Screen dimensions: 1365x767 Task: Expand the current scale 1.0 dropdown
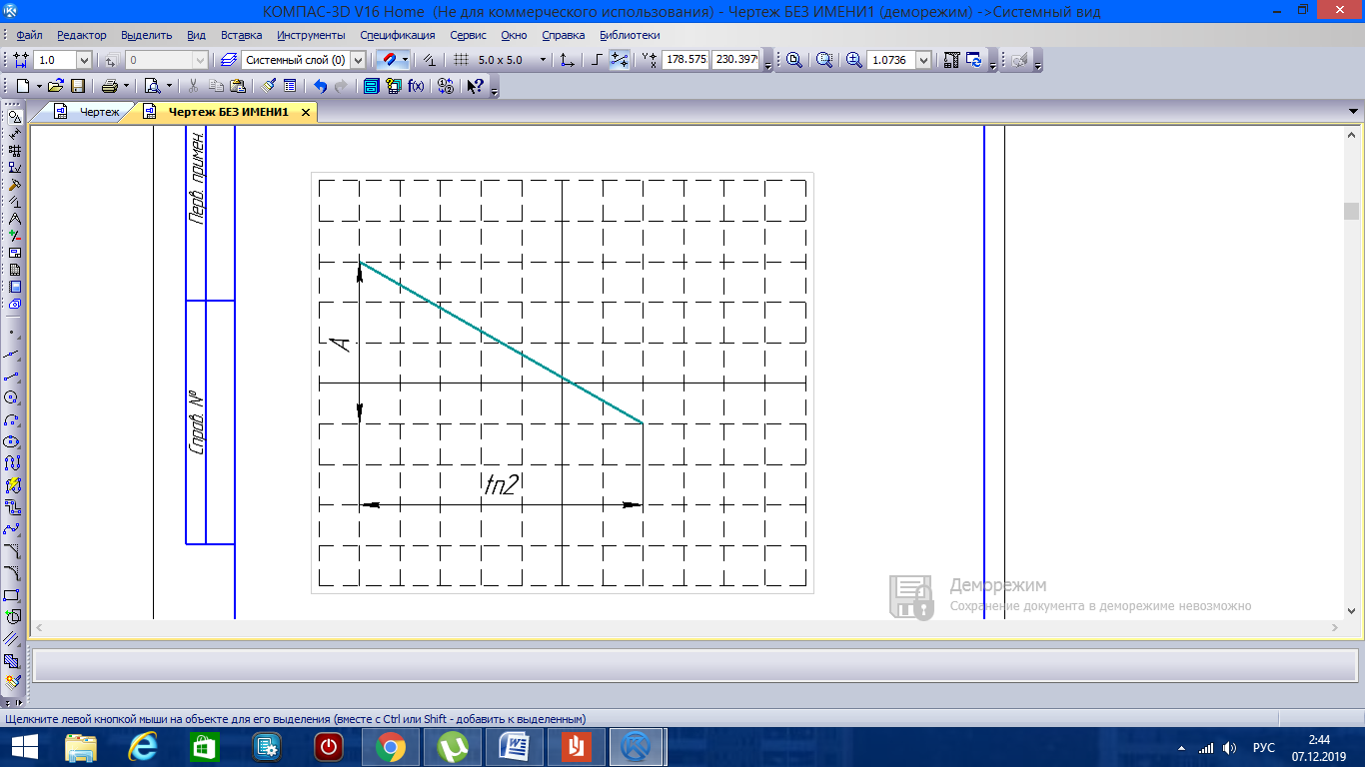click(x=84, y=60)
